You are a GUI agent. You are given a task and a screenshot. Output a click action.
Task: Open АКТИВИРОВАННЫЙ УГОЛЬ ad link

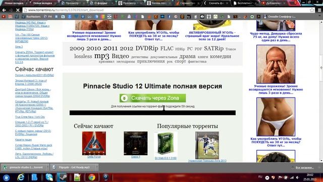(212, 36)
